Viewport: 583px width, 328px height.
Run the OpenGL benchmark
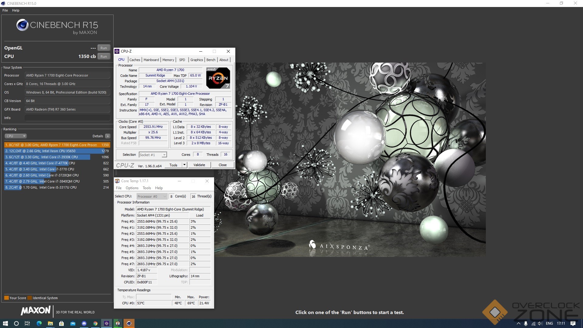tap(104, 48)
